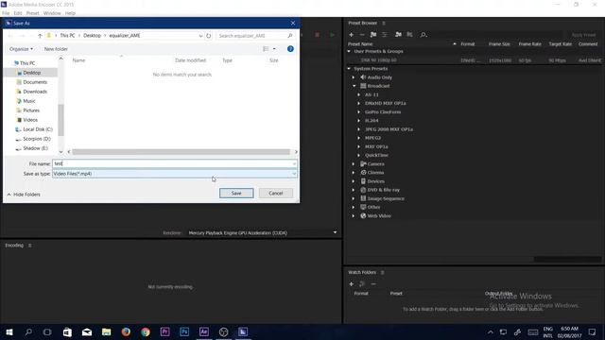Open After Effects from the taskbar

coord(204,331)
